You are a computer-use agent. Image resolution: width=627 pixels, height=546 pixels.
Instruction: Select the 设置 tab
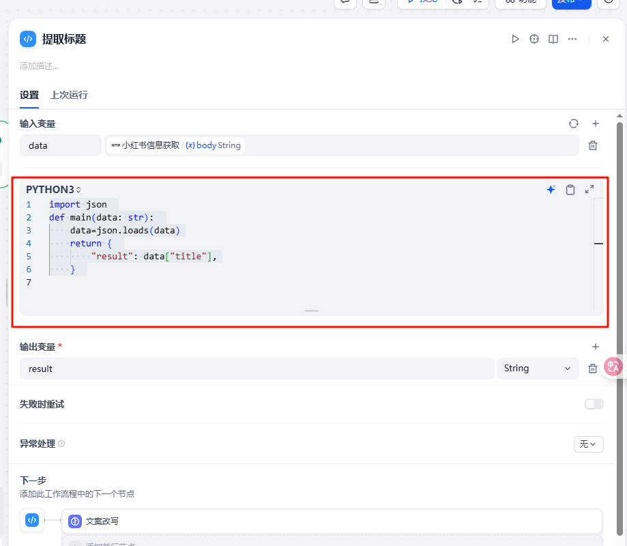pyautogui.click(x=29, y=95)
